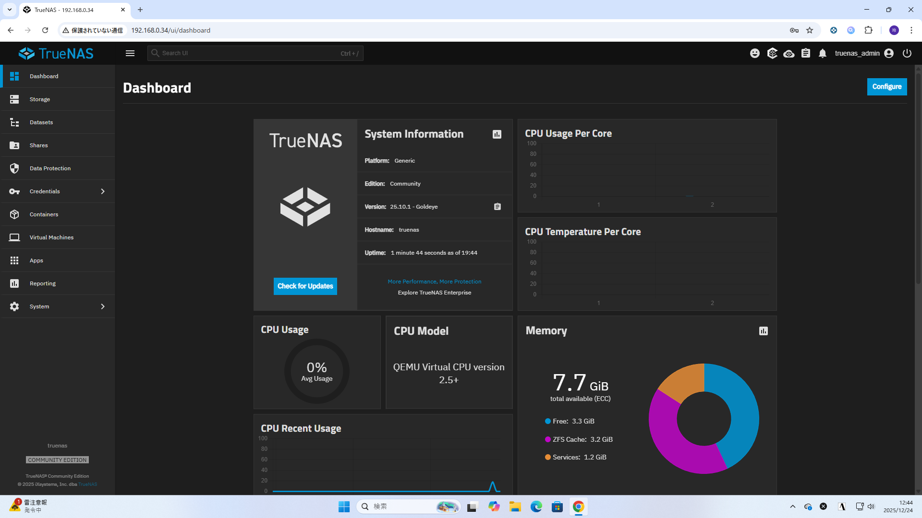Go to Storage in sidebar

coord(40,99)
